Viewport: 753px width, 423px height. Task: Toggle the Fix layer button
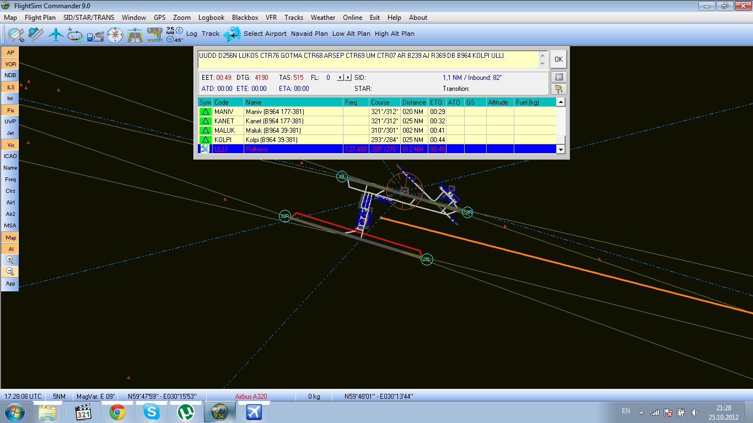coord(10,110)
